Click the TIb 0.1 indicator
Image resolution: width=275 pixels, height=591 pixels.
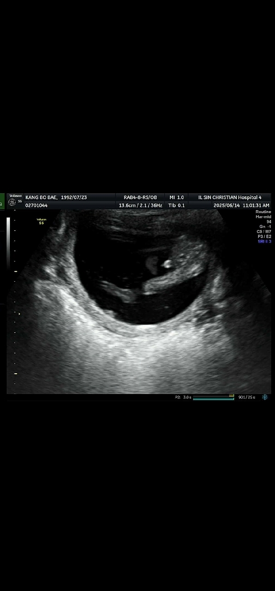[x=177, y=205]
